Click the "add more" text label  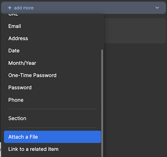pyautogui.click(x=24, y=8)
